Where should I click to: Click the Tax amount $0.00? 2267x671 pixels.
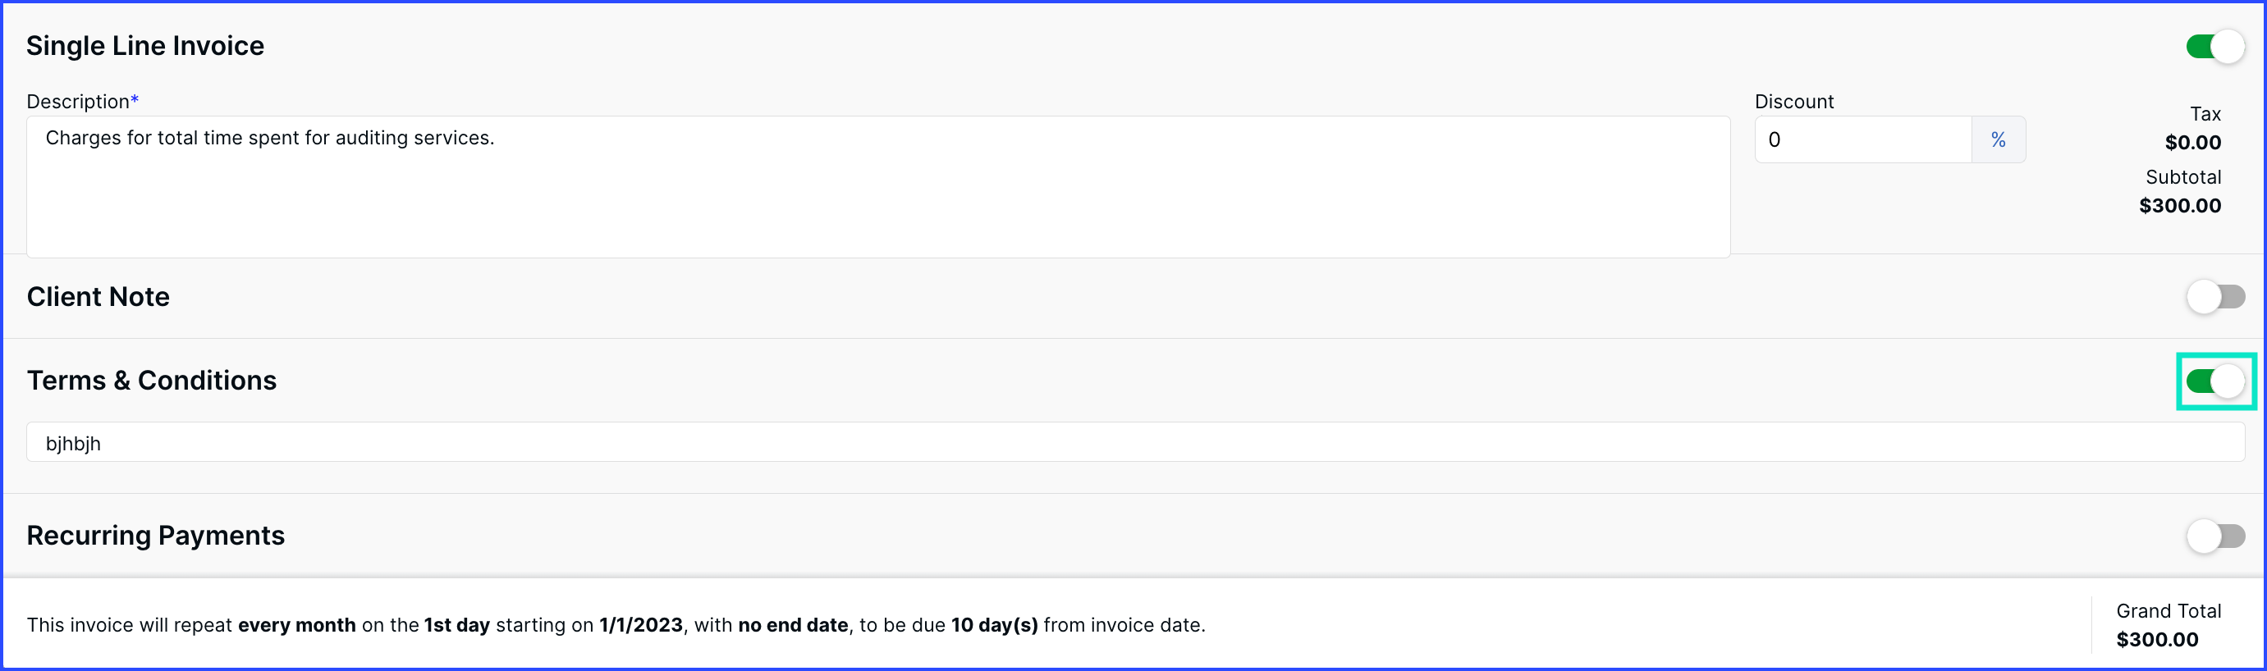2192,143
